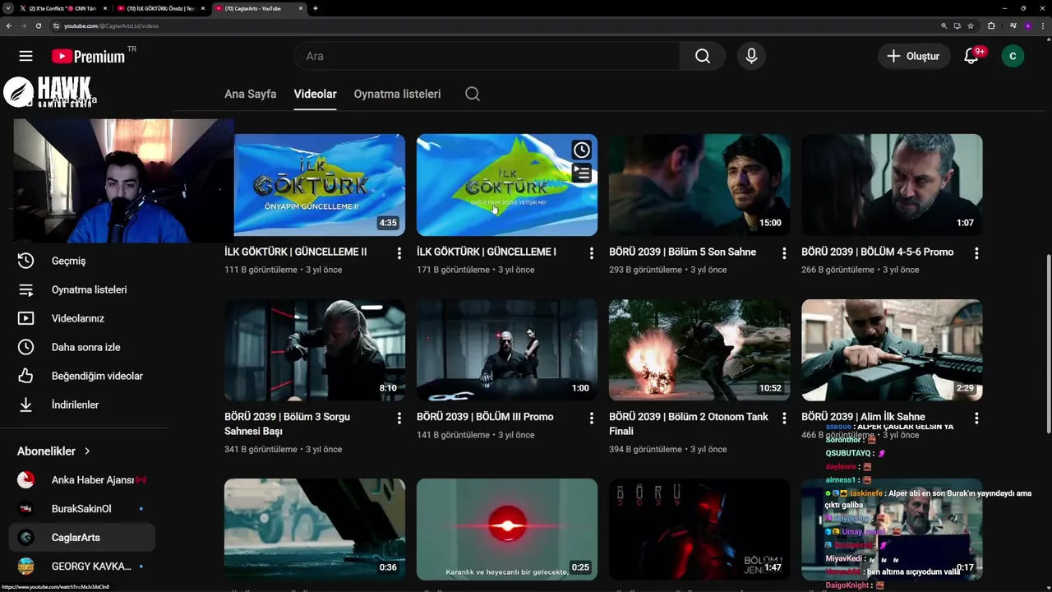
Task: Play the red glowing eye thumbnail, 0:25
Action: pyautogui.click(x=507, y=530)
